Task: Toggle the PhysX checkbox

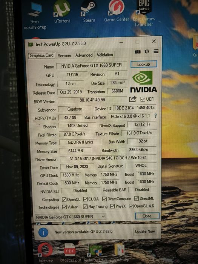Action: (x=112, y=206)
